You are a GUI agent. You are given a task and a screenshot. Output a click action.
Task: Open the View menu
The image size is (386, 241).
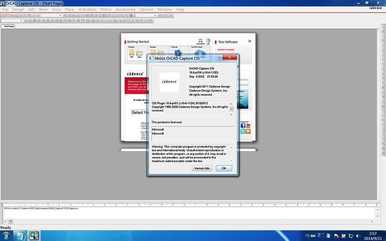(x=43, y=9)
